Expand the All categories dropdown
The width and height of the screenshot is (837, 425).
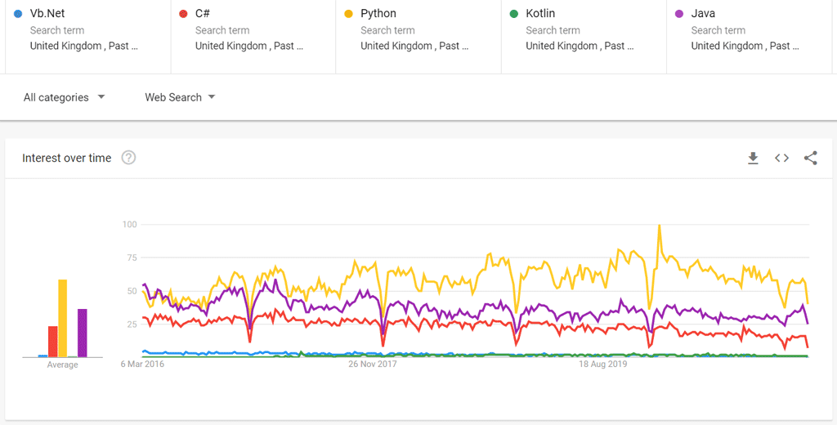tap(64, 97)
